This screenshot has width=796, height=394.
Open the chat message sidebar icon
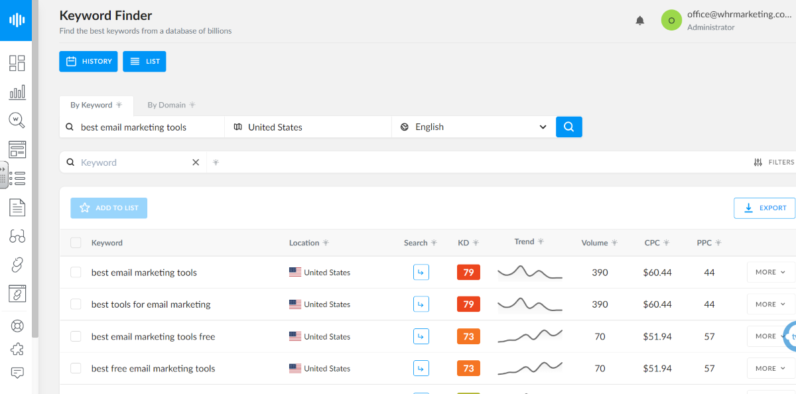(x=17, y=373)
